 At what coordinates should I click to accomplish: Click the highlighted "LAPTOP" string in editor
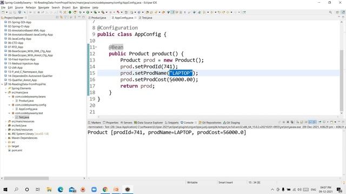[x=181, y=73]
